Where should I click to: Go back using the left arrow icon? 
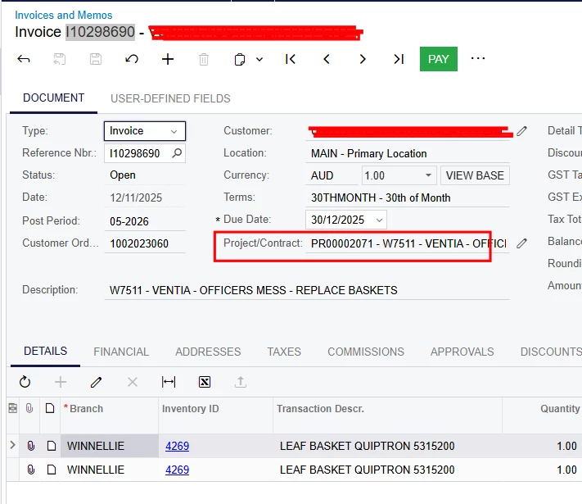click(24, 59)
